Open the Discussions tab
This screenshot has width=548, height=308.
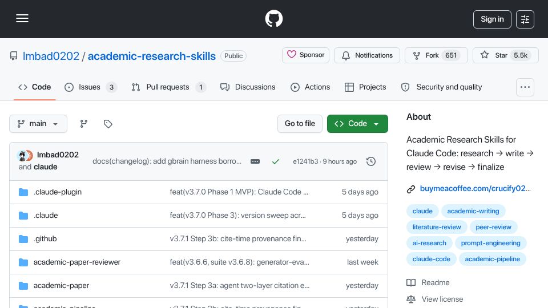[248, 87]
